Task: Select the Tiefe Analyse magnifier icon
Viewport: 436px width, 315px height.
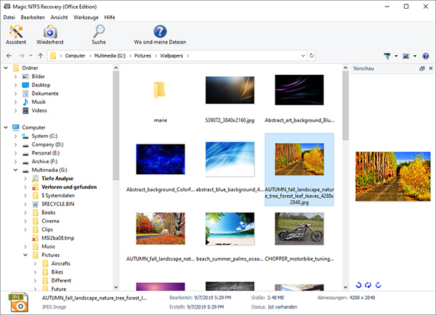Action: (36, 179)
